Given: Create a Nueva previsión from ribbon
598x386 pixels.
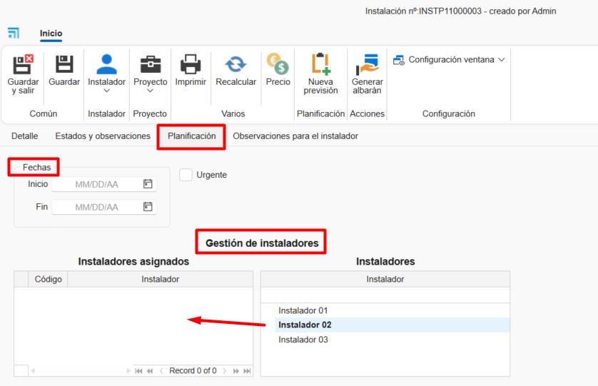Looking at the screenshot, I should point(320,64).
